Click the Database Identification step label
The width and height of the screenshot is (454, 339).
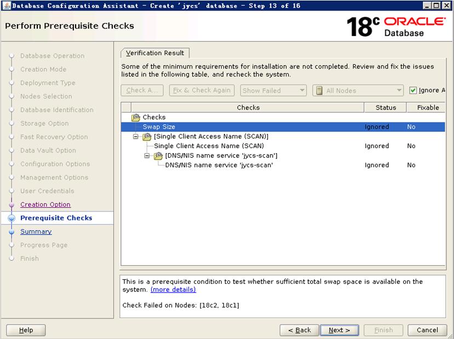[x=57, y=110]
